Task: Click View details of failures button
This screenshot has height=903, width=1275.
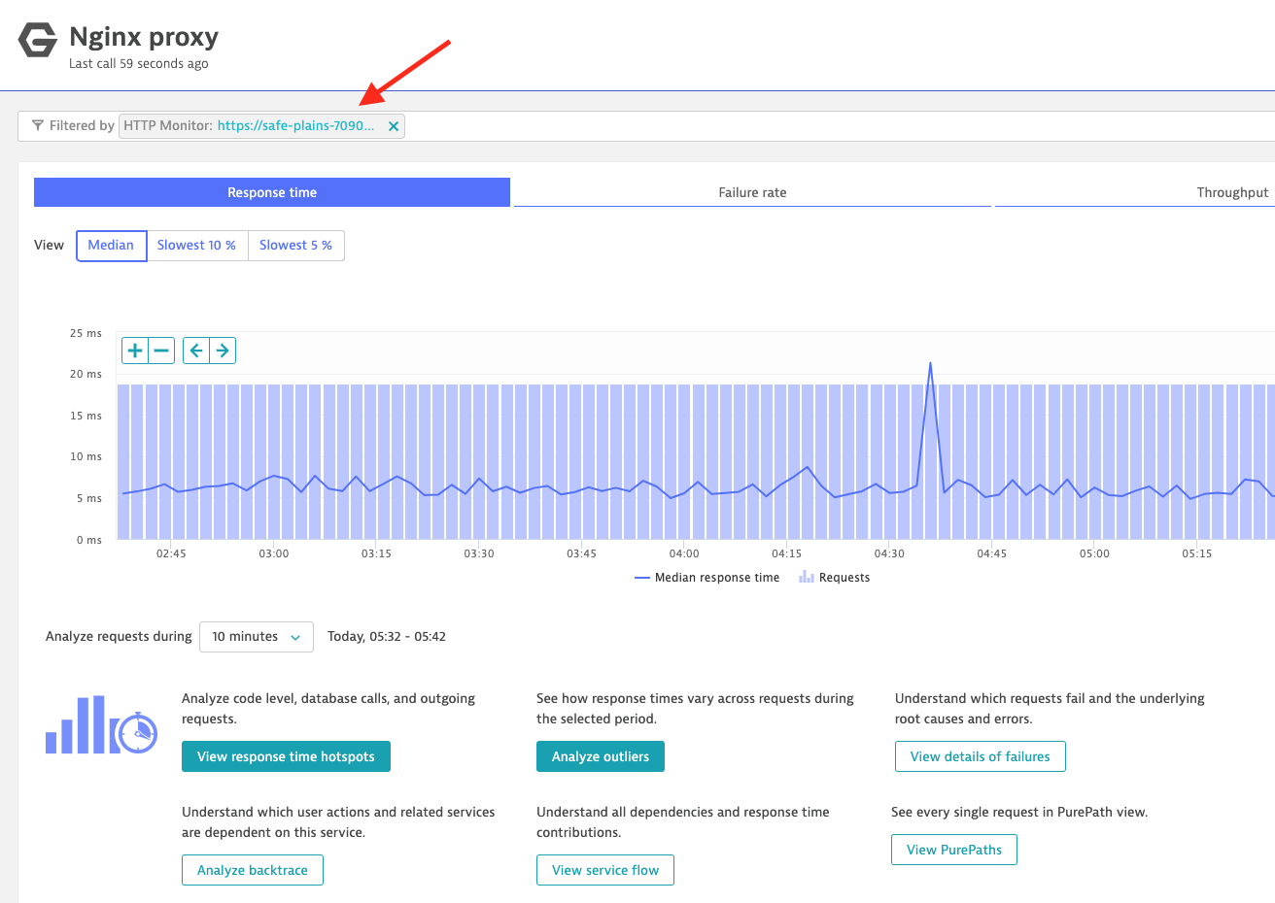Action: click(x=981, y=756)
